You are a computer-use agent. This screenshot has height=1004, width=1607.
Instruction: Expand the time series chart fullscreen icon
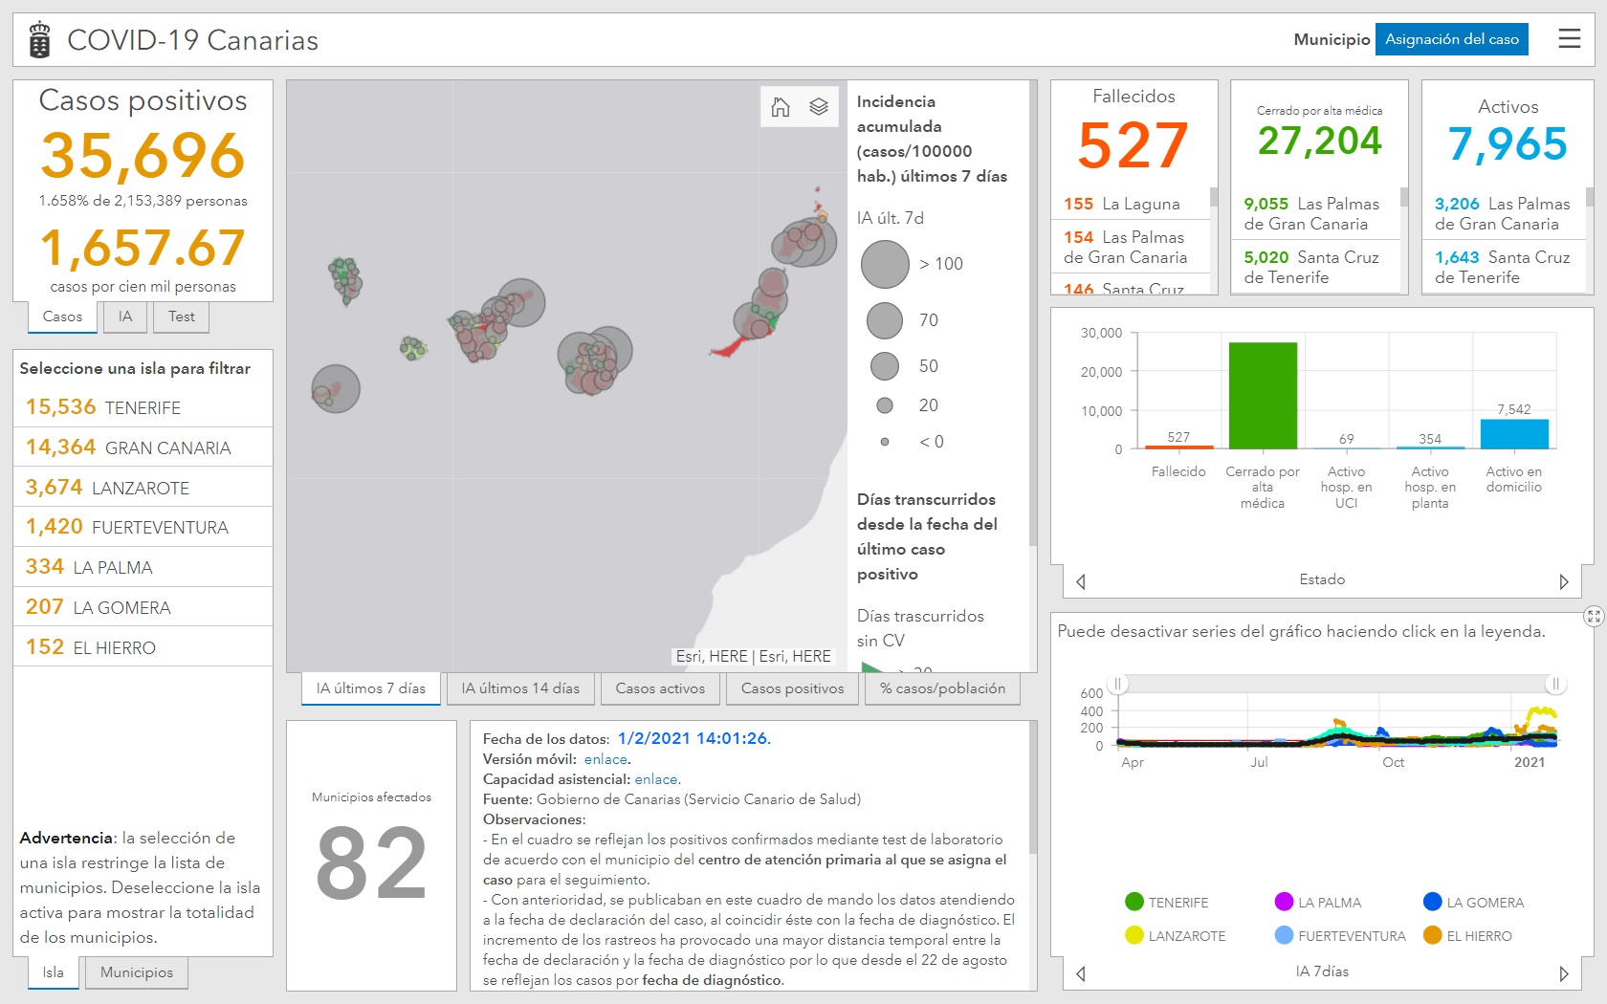(x=1593, y=617)
